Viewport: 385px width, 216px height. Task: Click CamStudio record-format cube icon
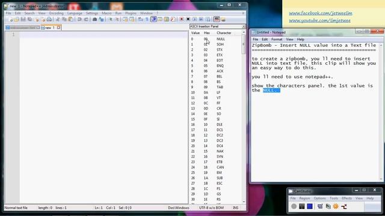coord(328,206)
